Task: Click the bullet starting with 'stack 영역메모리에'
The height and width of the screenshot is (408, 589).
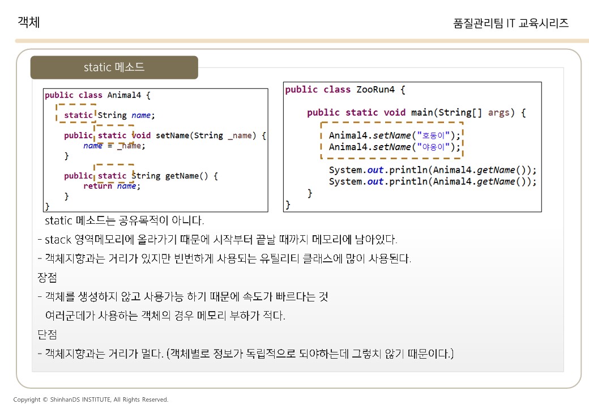Action: coord(217,239)
